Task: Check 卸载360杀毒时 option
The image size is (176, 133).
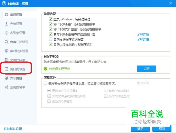Action: coord(106,91)
